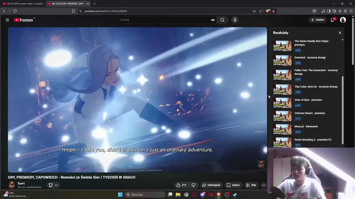Expand the subscription notification bell dropdown

53,185
